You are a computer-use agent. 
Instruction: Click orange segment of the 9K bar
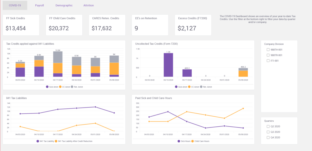click(x=114, y=69)
